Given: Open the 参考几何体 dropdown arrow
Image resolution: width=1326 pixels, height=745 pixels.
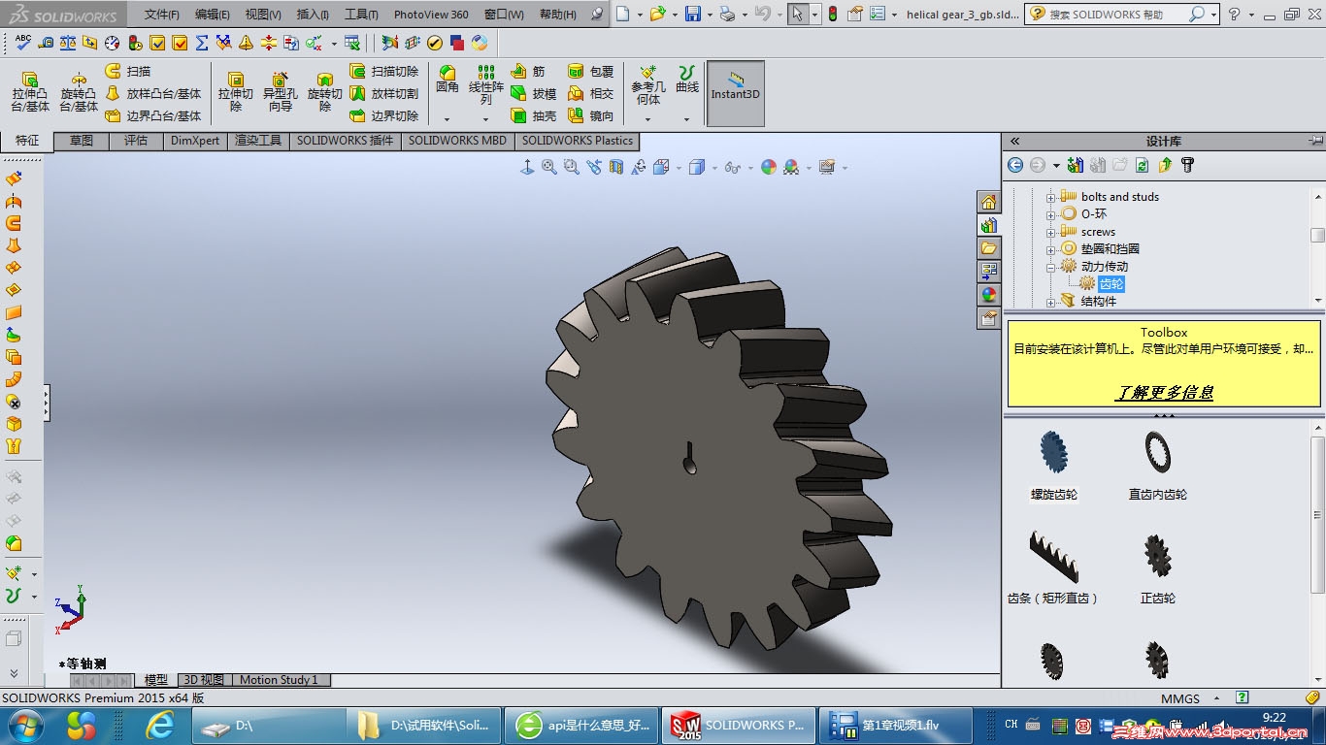Looking at the screenshot, I should coord(647,120).
